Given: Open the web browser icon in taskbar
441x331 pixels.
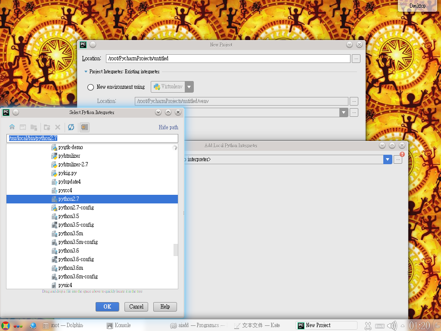Looking at the screenshot, I should click(x=33, y=326).
